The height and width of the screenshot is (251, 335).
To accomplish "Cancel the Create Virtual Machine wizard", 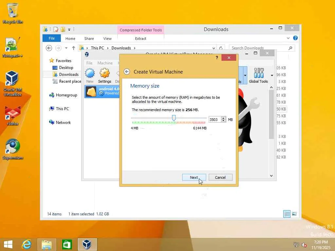I will (220, 177).
